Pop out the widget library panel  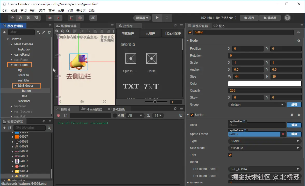click(175, 25)
